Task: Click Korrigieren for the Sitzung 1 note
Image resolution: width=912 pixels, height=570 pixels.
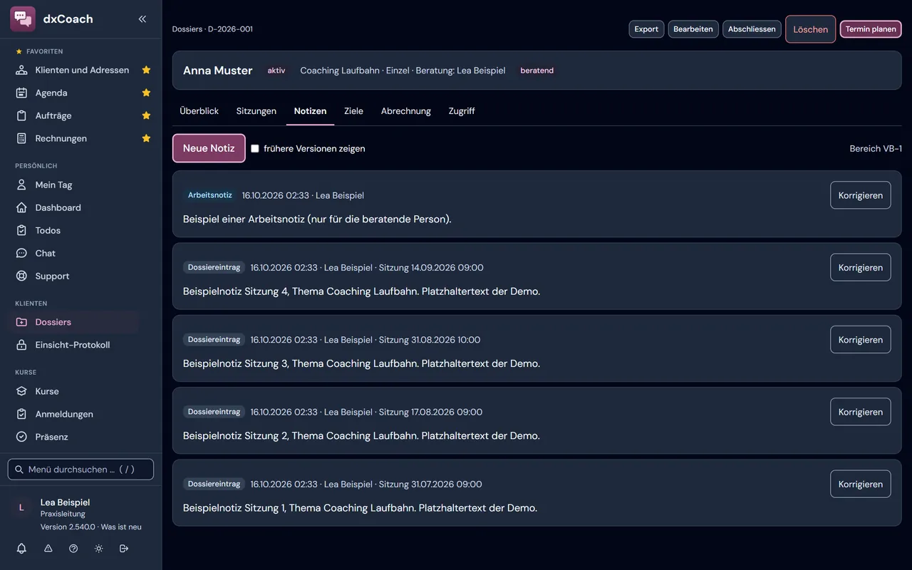Action: tap(861, 484)
